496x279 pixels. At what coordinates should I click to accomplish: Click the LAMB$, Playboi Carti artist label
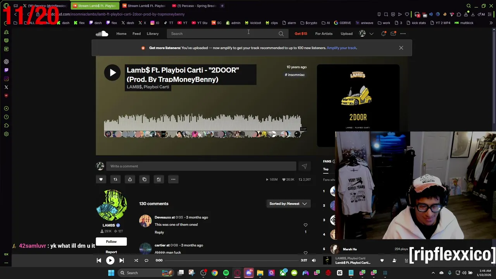(148, 87)
